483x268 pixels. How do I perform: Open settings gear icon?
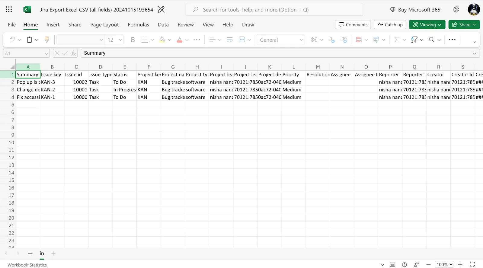(x=456, y=10)
